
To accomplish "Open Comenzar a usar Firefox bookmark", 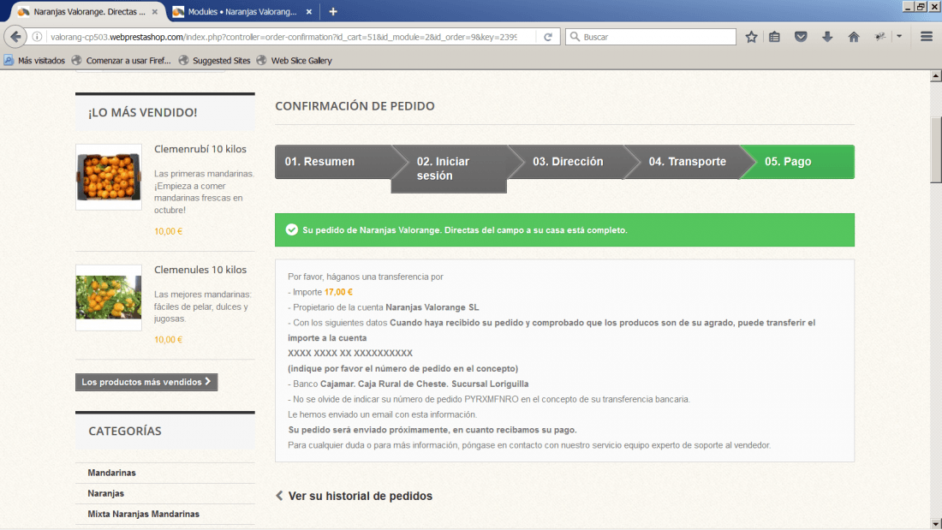I will coord(121,60).
